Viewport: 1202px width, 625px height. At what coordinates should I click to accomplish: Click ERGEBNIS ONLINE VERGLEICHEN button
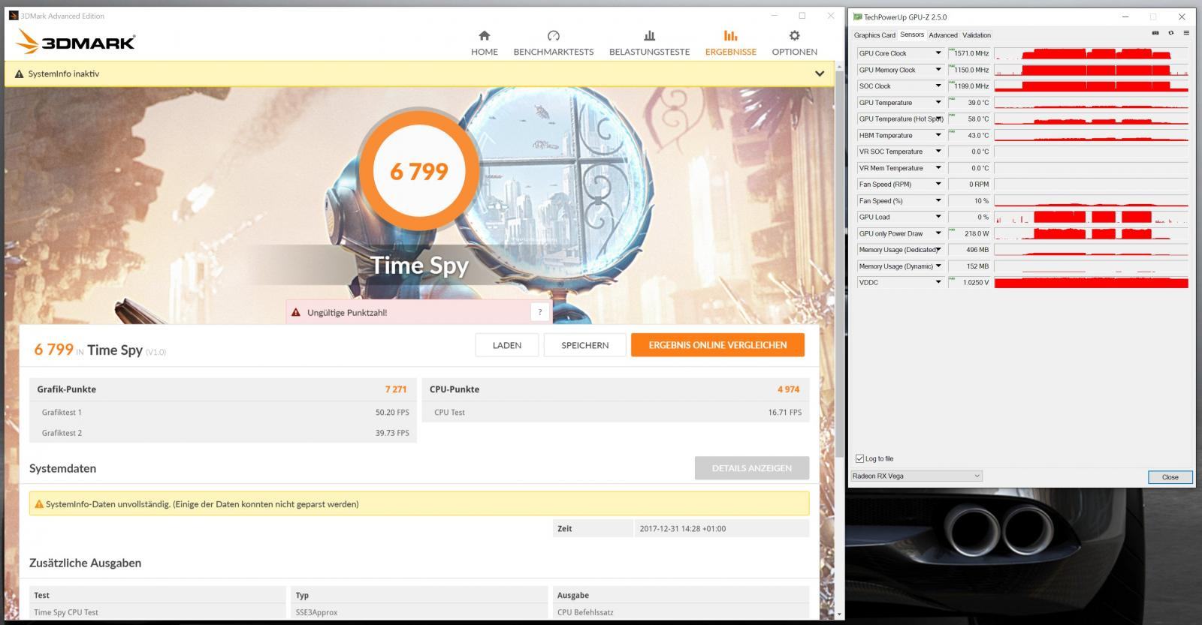[x=717, y=345]
